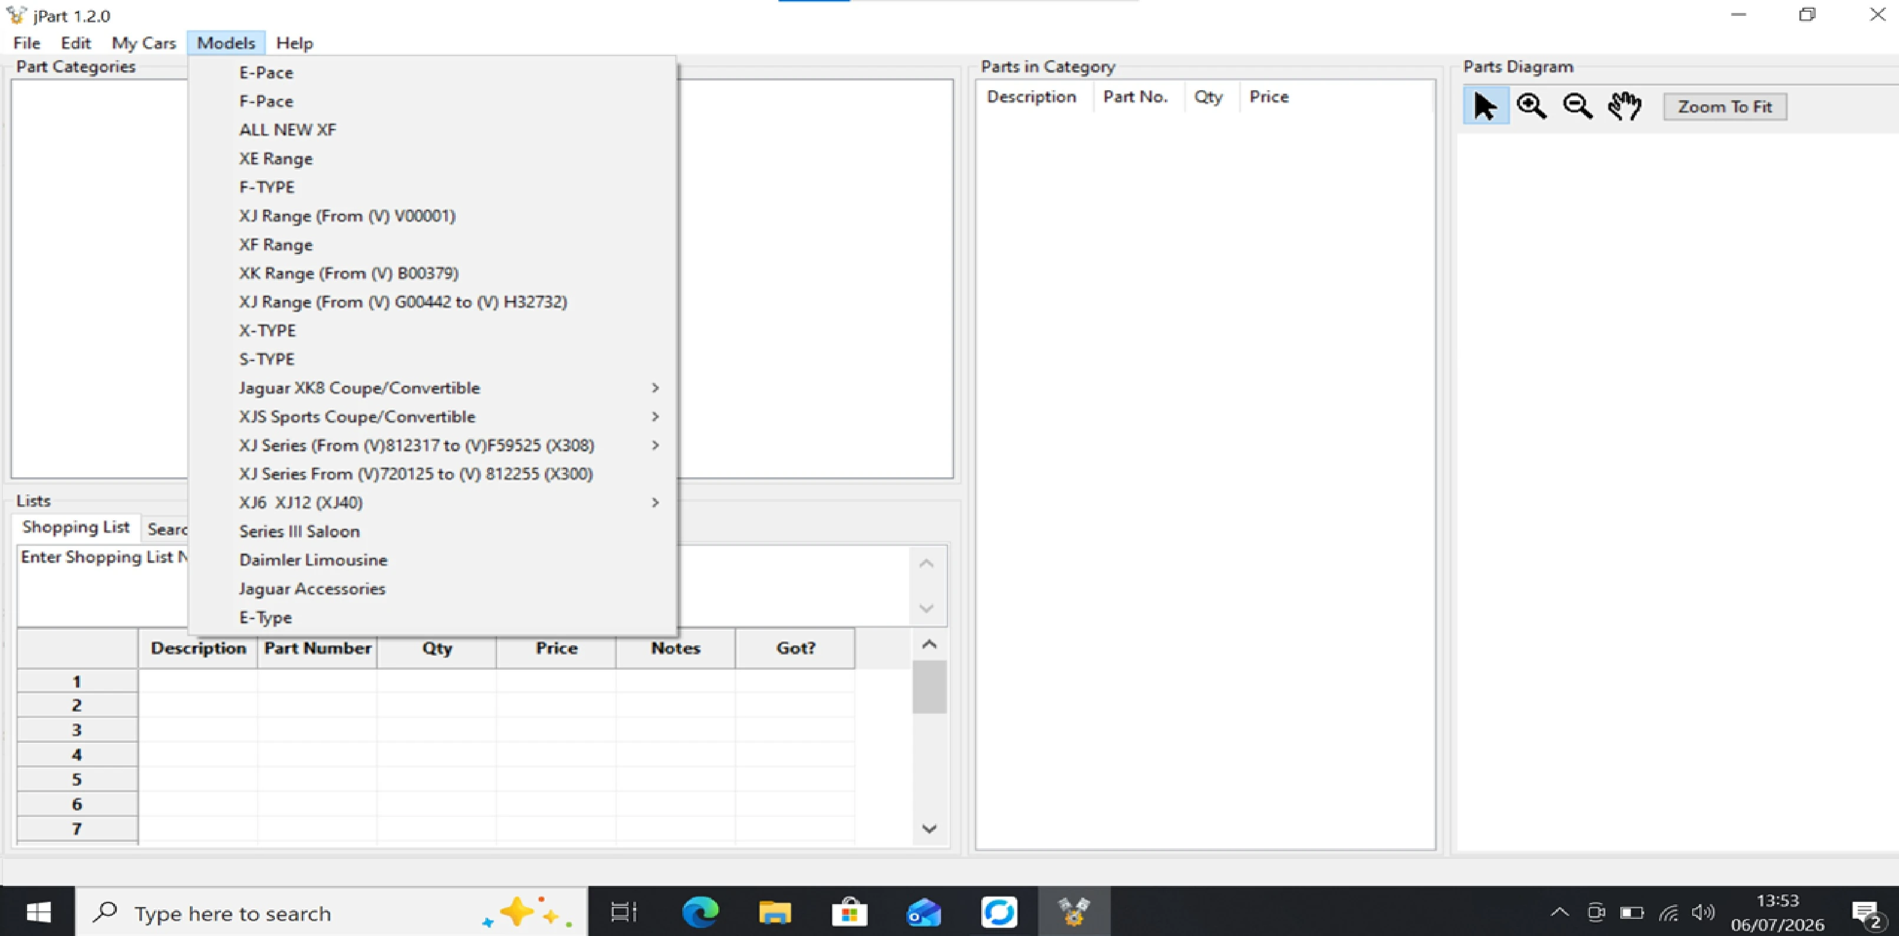1899x936 pixels.
Task: Expand XJ Series (X308) submenu
Action: click(x=433, y=445)
